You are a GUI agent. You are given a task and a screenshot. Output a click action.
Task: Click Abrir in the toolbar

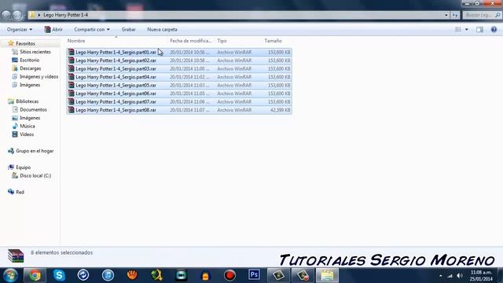(x=53, y=30)
